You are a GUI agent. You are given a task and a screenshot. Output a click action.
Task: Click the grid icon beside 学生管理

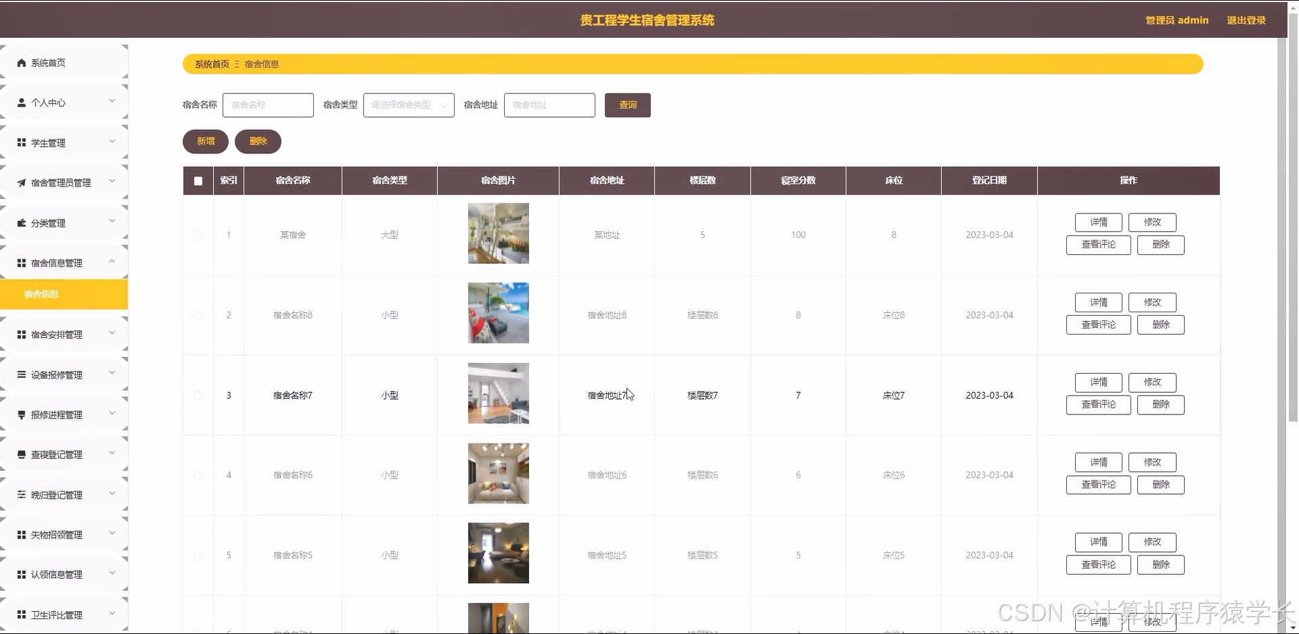tap(22, 143)
